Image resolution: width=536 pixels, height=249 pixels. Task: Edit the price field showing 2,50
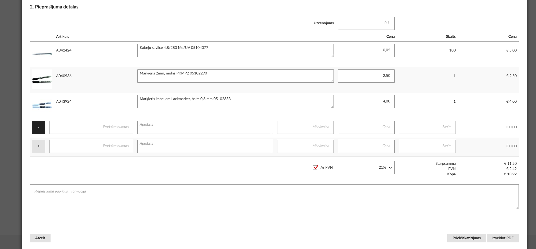(366, 76)
